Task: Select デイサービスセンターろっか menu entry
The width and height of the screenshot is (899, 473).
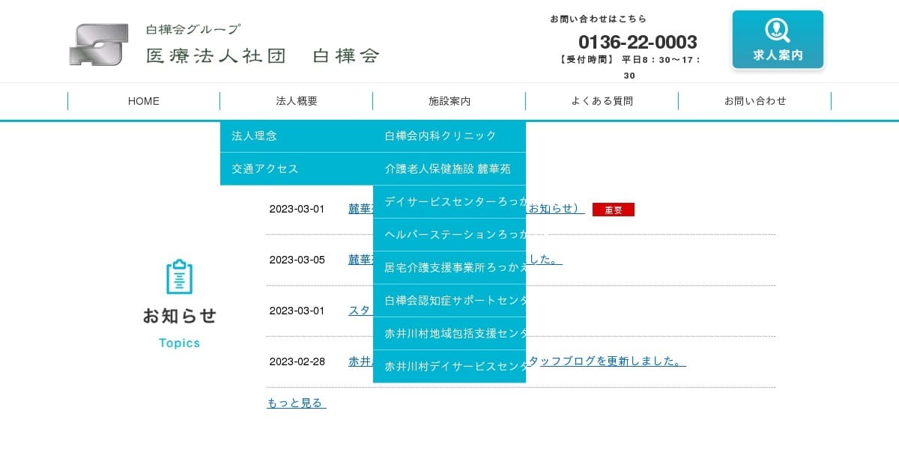Action: [x=449, y=202]
